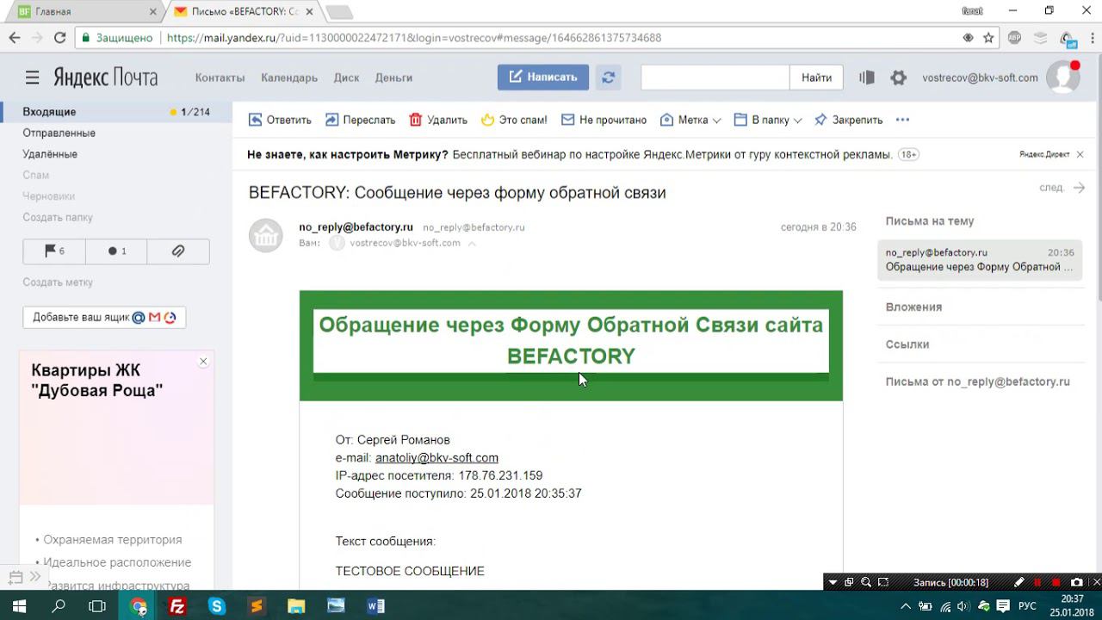The image size is (1102, 620).
Task: Open mail settings gear icon
Action: tap(898, 77)
